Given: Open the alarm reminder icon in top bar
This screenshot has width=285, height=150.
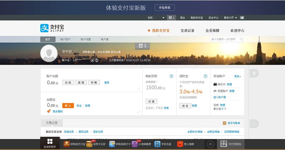Looking at the screenshot, I should (171, 18).
